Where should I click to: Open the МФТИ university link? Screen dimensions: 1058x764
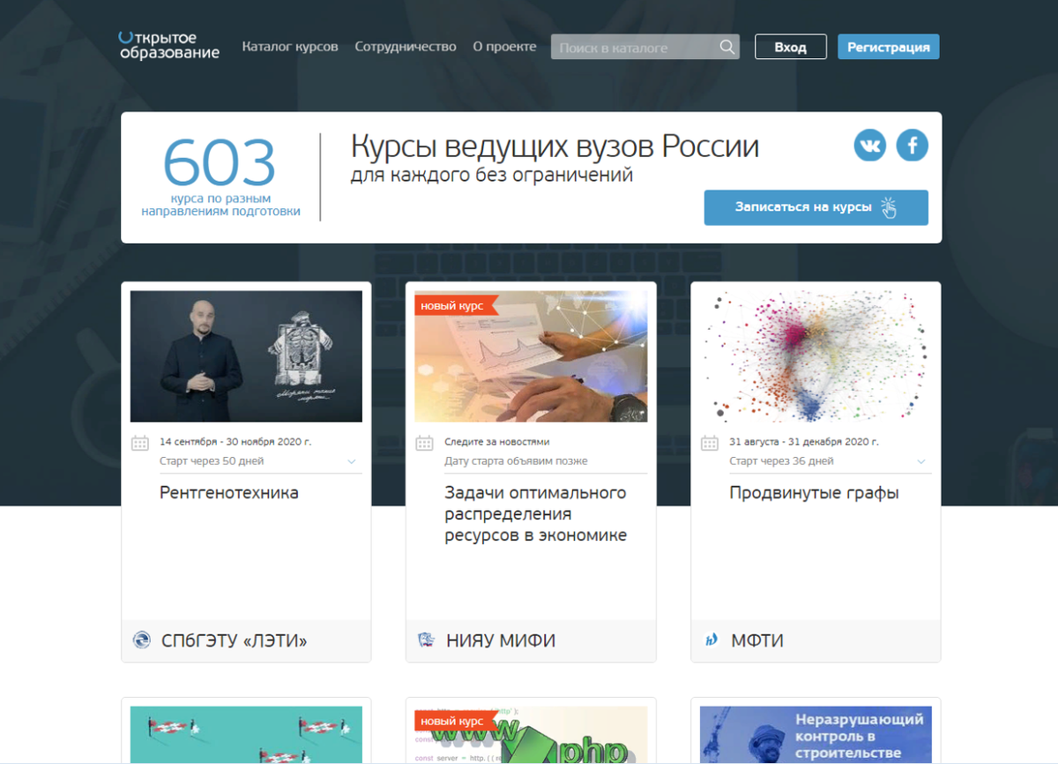point(757,640)
